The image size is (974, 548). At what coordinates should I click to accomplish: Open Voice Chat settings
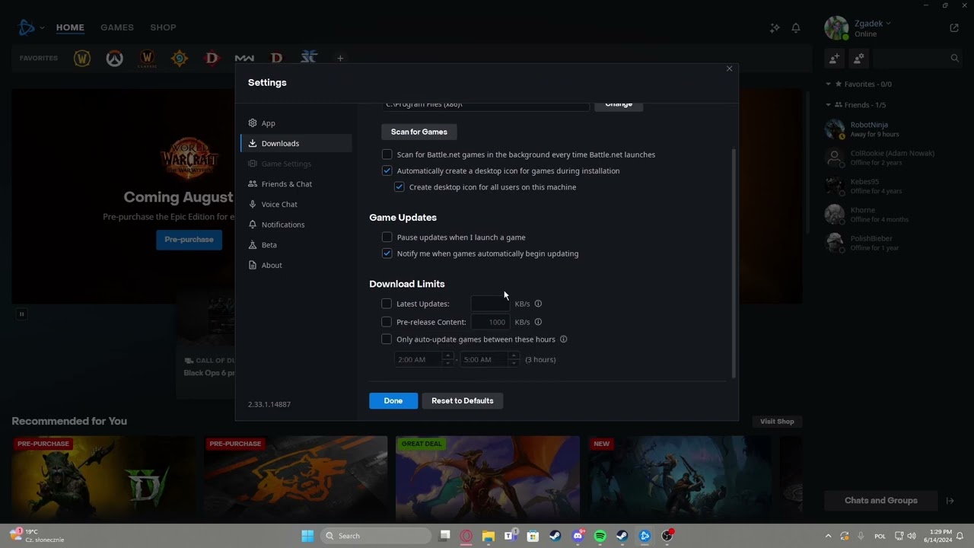click(297, 204)
